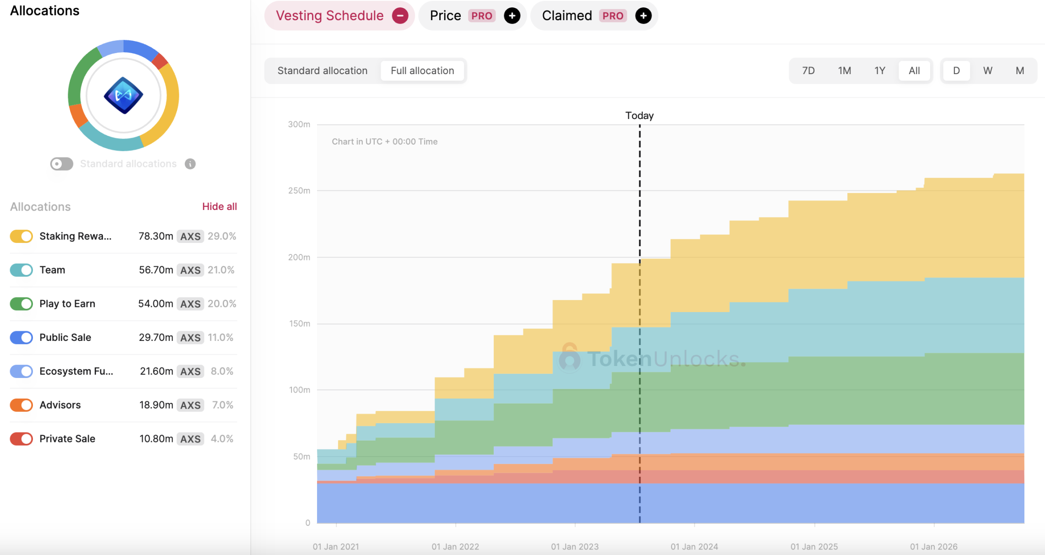
Task: Select the Standard allocation tab
Action: click(x=322, y=70)
